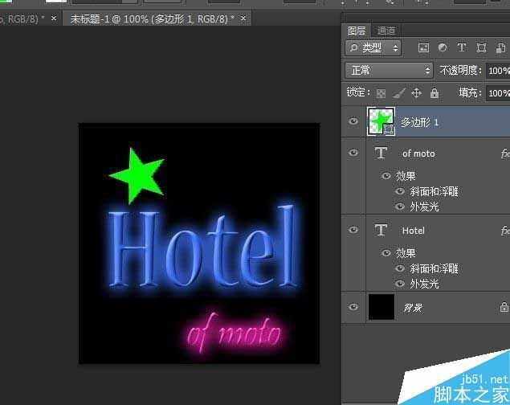This screenshot has height=405, width=510.
Task: Switch to the 通道 tab
Action: (x=386, y=31)
